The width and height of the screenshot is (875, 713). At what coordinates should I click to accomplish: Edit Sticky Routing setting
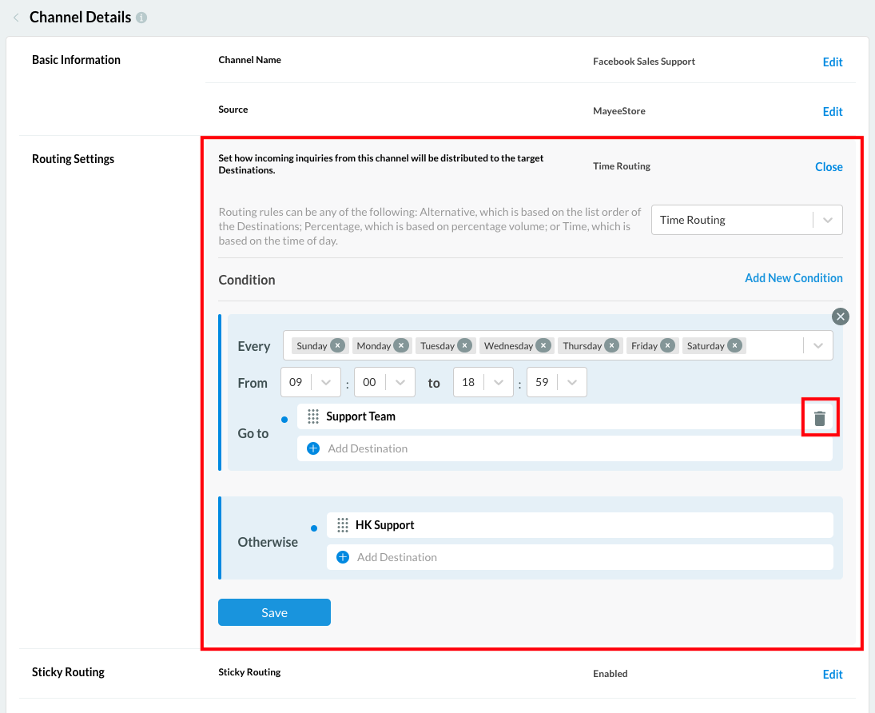(x=833, y=675)
